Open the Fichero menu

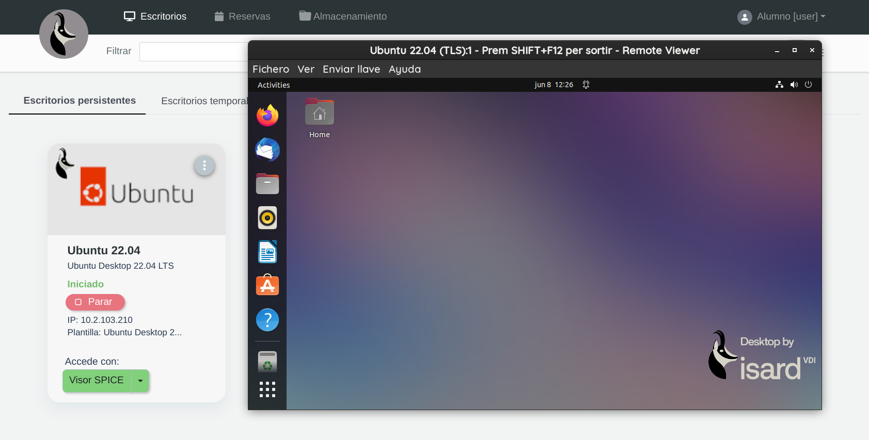point(271,69)
